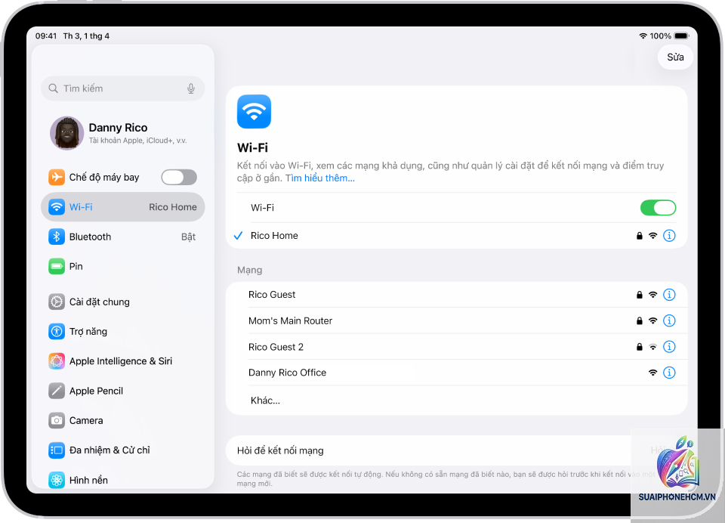
Task: Open info for Rico Guest 2
Action: click(x=669, y=347)
